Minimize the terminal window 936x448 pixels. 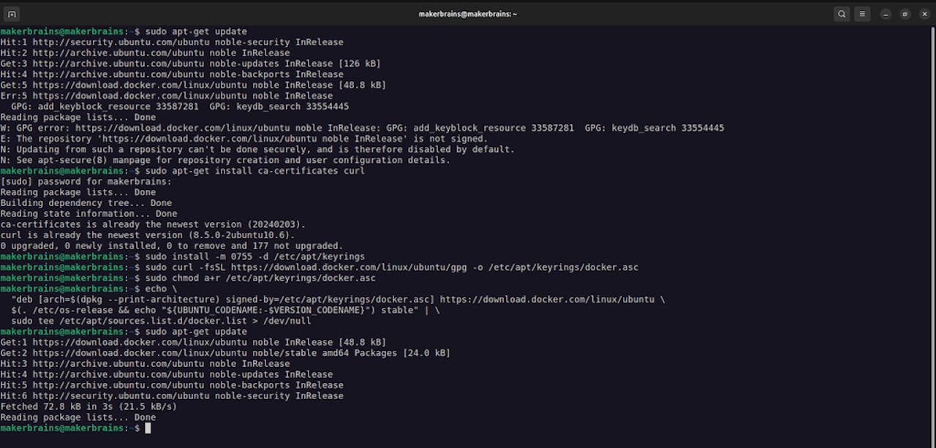click(886, 13)
